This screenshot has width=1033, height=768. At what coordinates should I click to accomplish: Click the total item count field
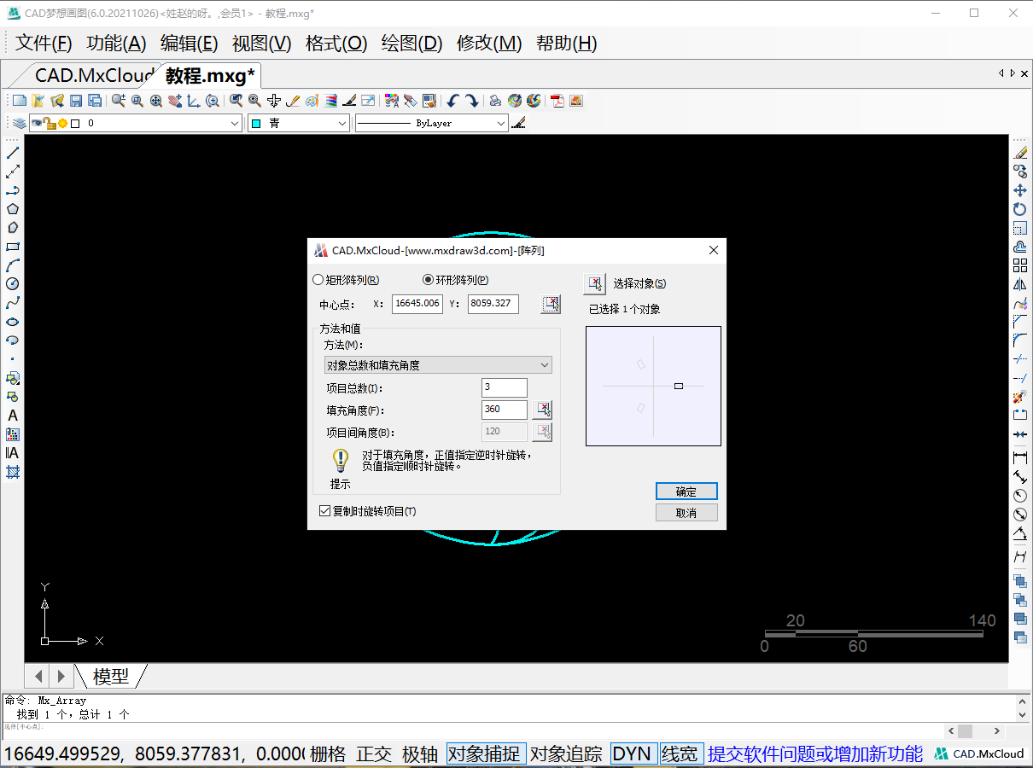point(504,387)
